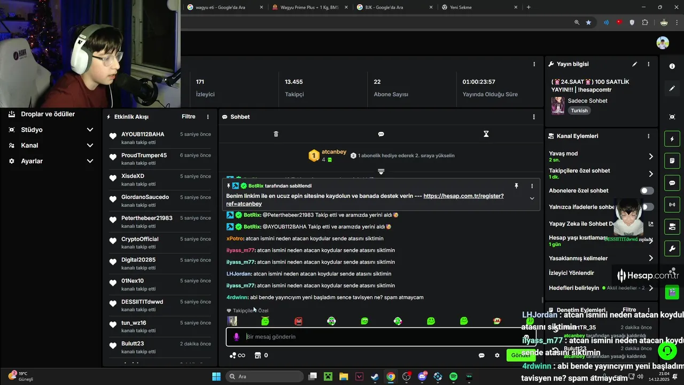Open chat settings gear below message box

(497, 356)
